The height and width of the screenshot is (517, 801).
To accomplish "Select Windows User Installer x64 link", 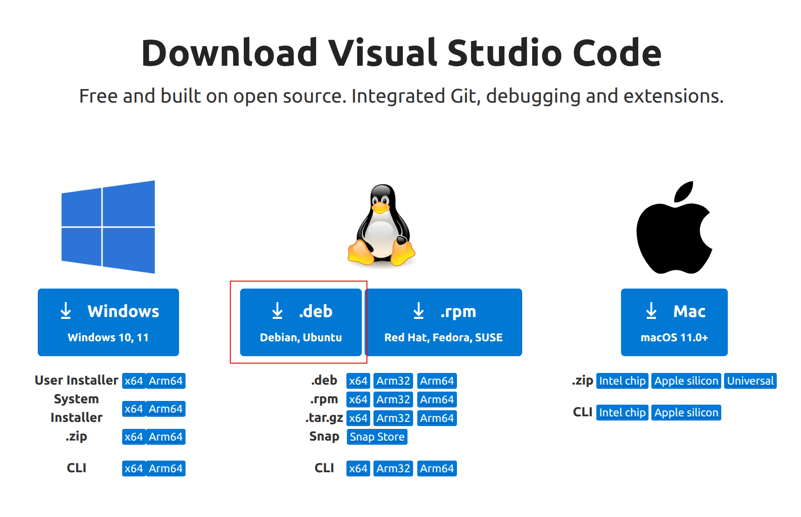I will (134, 381).
